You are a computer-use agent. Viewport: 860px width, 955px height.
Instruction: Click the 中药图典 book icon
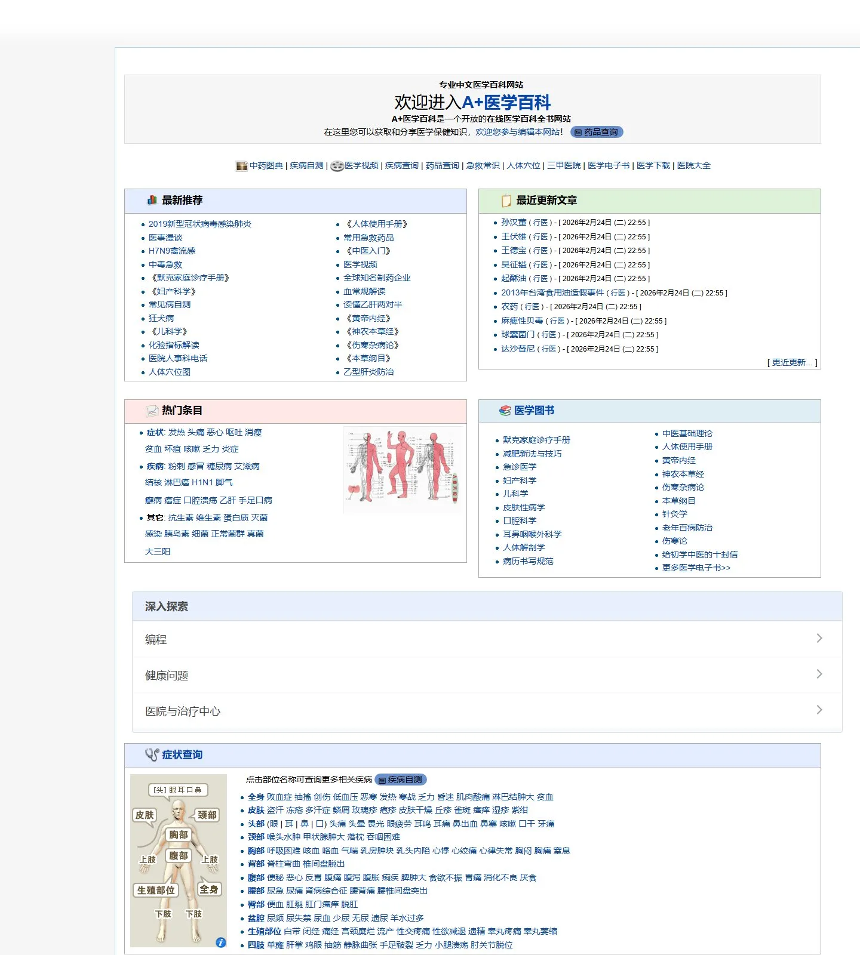click(x=241, y=166)
